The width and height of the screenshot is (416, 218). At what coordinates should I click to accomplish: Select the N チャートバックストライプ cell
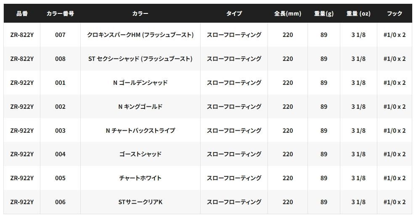(x=140, y=131)
